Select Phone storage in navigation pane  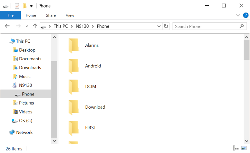coord(26,94)
